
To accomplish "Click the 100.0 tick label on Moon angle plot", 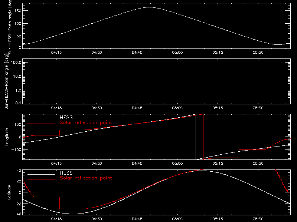I will (x=16, y=62).
